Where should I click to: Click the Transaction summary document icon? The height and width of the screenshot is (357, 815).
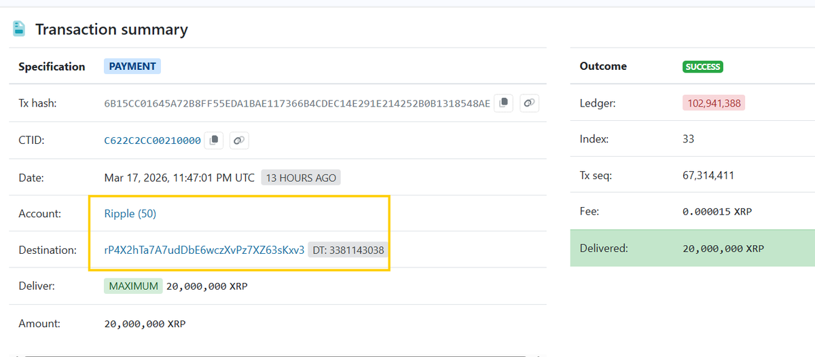(19, 29)
